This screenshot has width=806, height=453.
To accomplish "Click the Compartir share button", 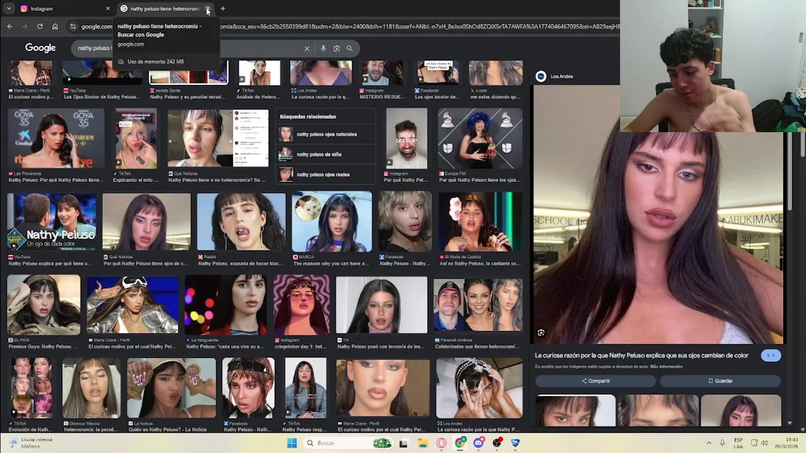I will click(596, 381).
